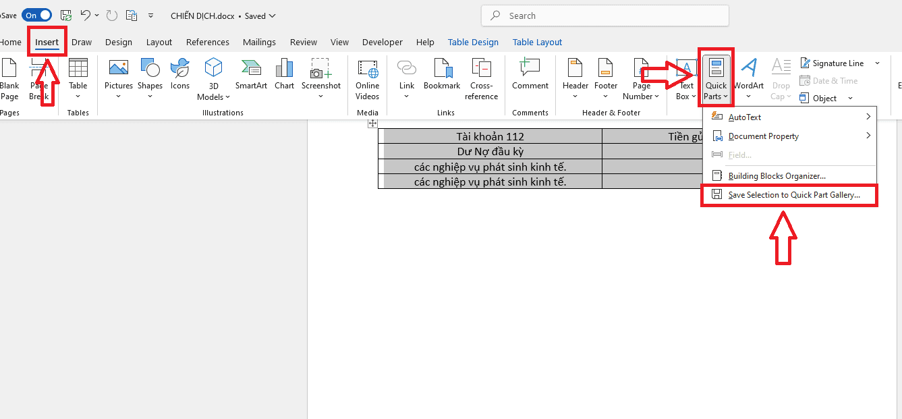Open the Table Design tab
Screen dimensions: 902x419
(473, 42)
